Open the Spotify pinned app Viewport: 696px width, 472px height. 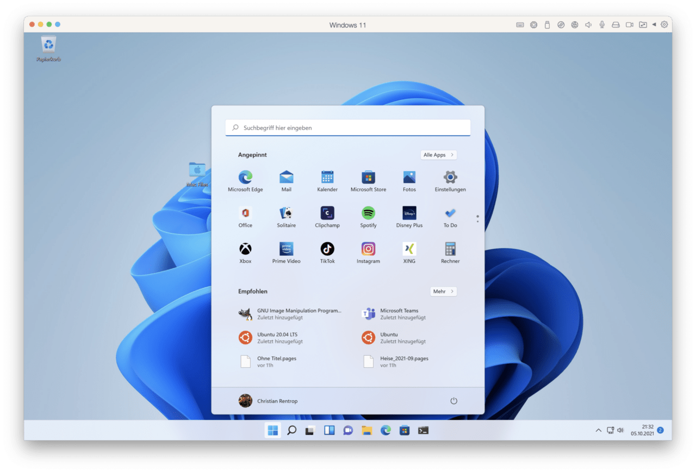368,217
